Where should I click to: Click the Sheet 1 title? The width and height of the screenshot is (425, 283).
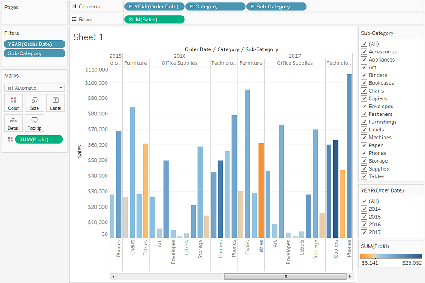coord(88,37)
